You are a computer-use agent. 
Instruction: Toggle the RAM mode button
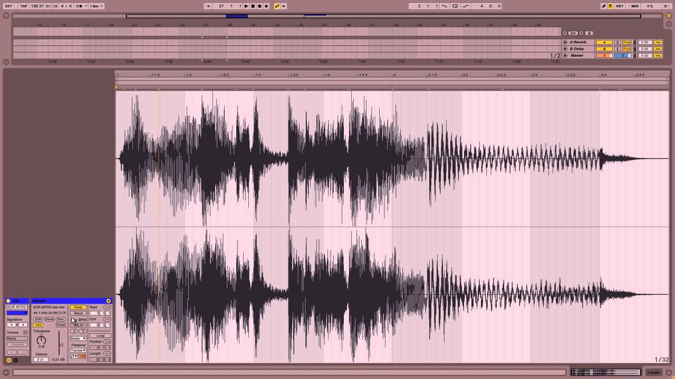[x=61, y=325]
